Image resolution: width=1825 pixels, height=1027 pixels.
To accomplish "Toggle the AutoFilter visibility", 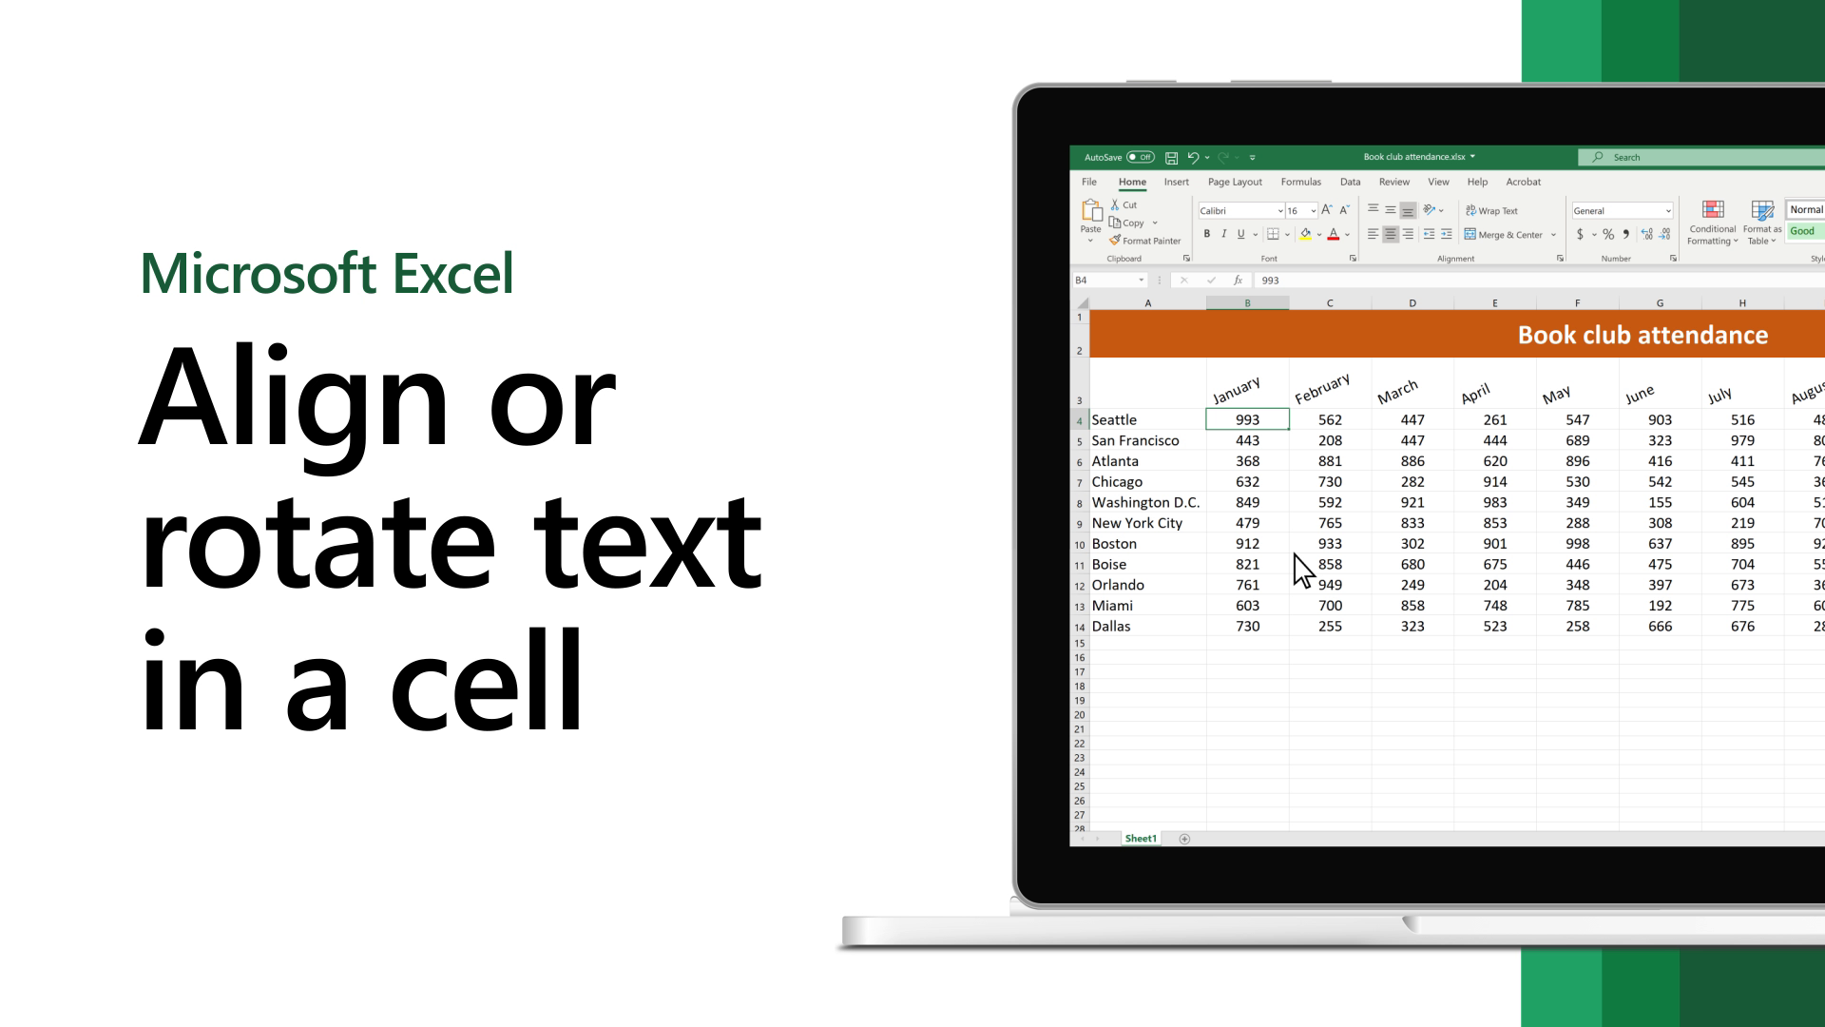I will click(1350, 181).
